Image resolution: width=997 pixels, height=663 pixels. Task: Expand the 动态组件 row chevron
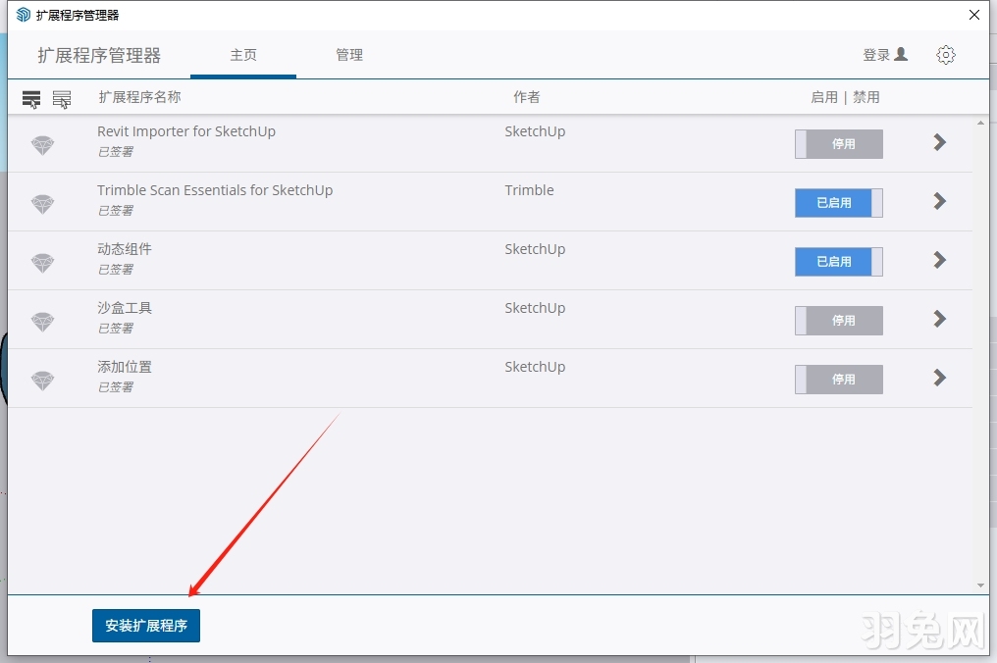pos(939,260)
